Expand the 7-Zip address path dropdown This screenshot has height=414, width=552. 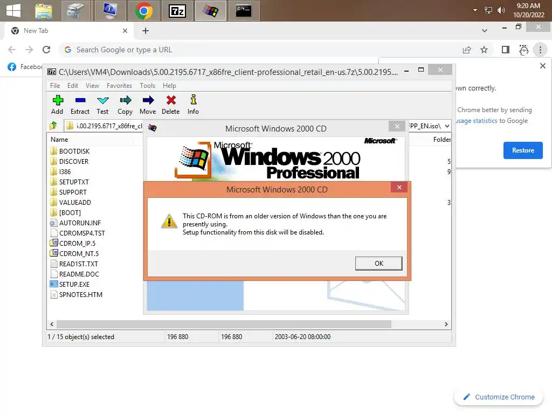pyautogui.click(x=447, y=126)
